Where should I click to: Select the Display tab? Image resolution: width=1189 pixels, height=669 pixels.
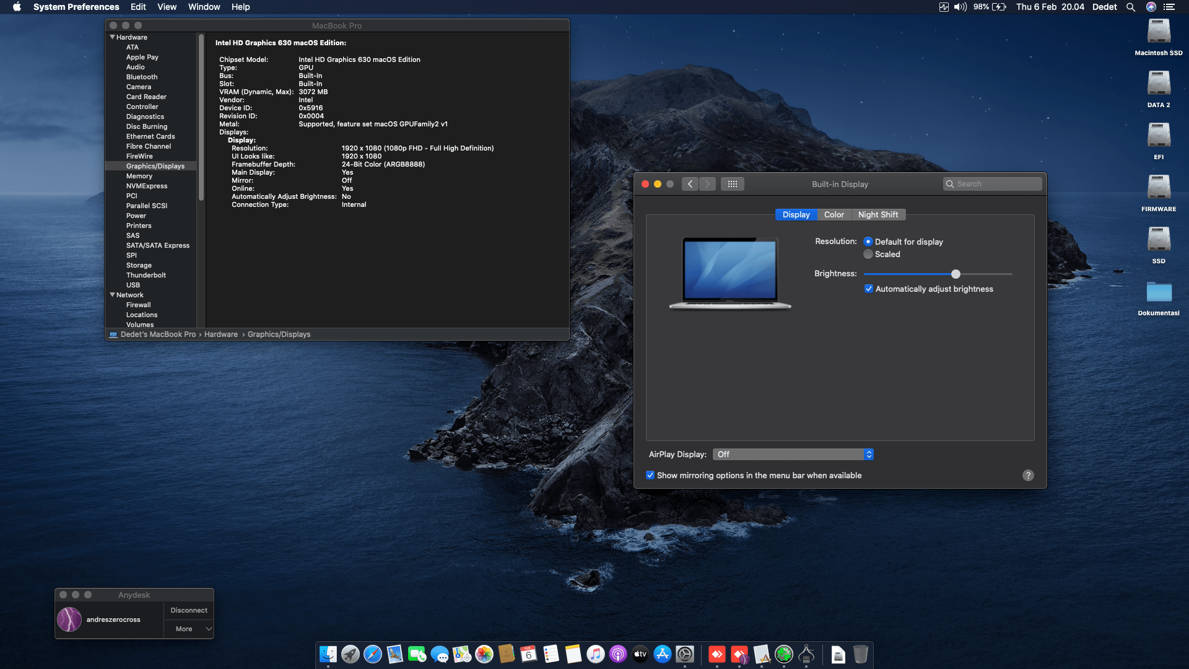[796, 214]
